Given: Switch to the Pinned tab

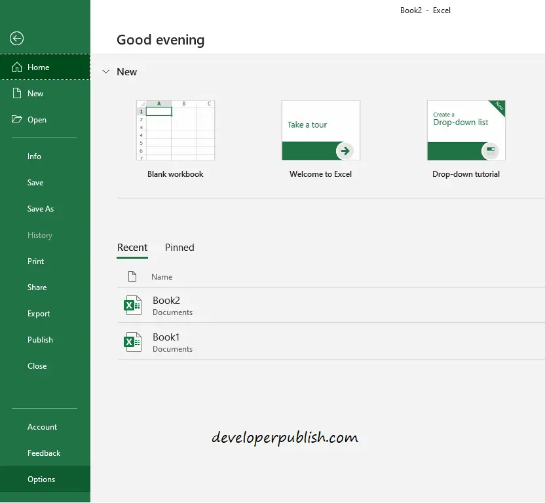Looking at the screenshot, I should (x=179, y=248).
